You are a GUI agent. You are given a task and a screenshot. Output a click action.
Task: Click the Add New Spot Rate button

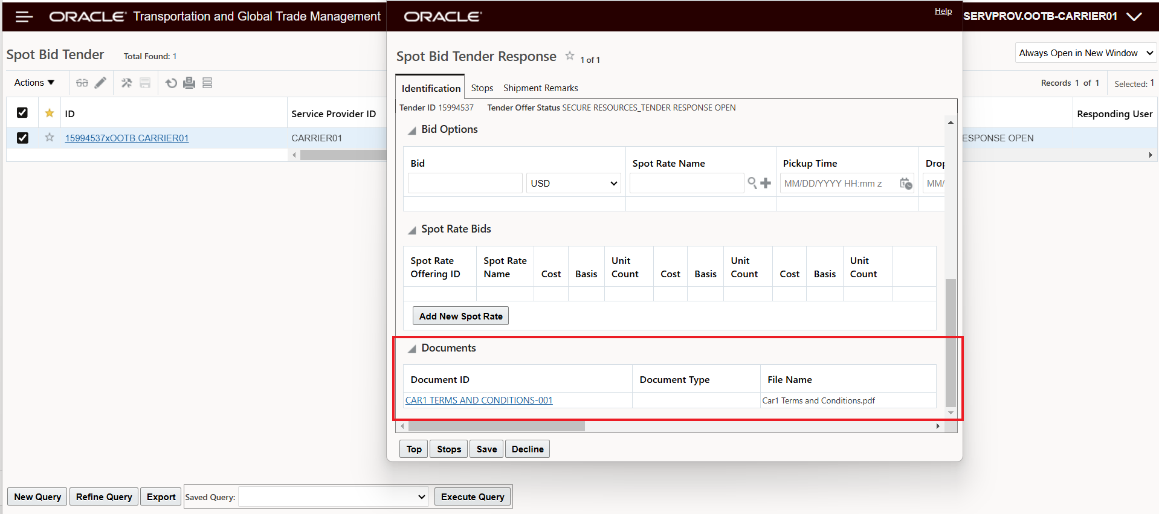pos(460,316)
